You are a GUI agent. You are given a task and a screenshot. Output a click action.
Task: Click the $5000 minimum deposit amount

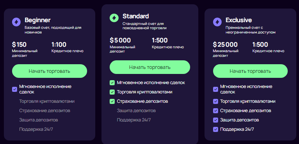120,40
